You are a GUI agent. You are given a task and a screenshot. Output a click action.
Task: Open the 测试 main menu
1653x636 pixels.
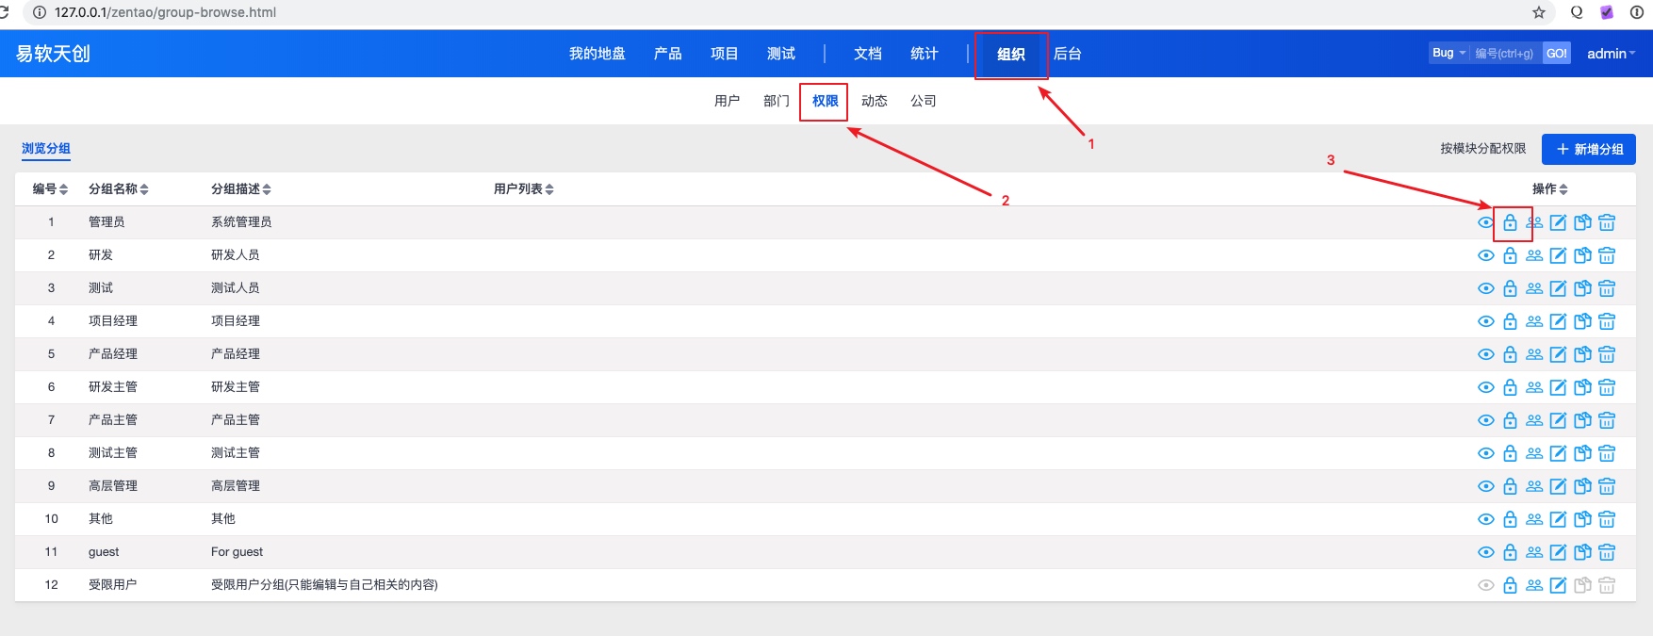coord(780,54)
